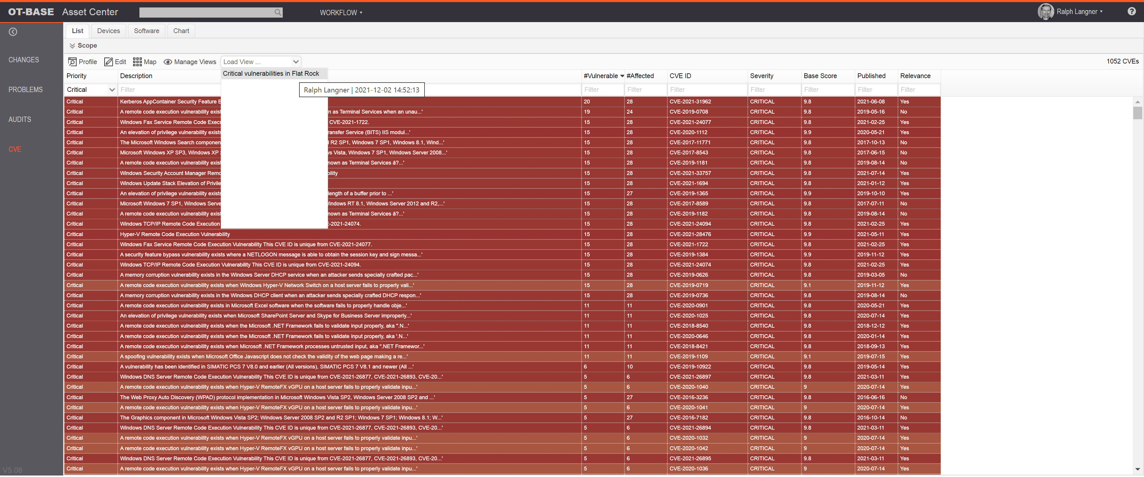Expand the Scope section
1144x477 pixels.
pyautogui.click(x=83, y=45)
